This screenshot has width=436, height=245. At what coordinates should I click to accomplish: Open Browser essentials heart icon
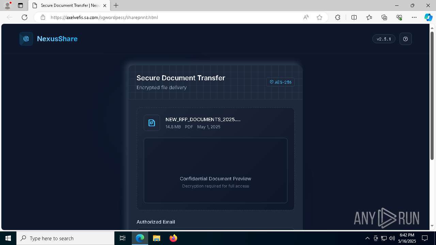[x=399, y=17]
